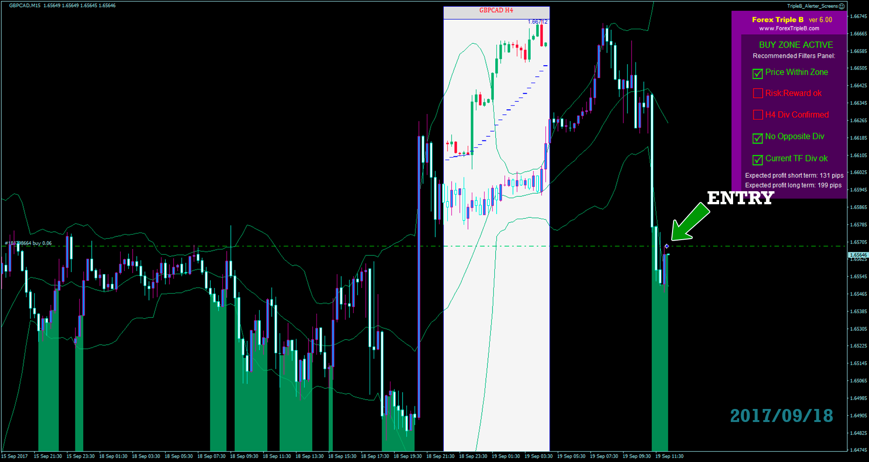Click the Forex Triple B panel title
Viewport: 869px width, 462px height.
pos(777,20)
